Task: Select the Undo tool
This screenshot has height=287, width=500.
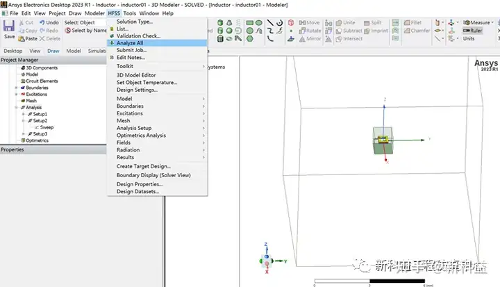Action: click(x=49, y=22)
